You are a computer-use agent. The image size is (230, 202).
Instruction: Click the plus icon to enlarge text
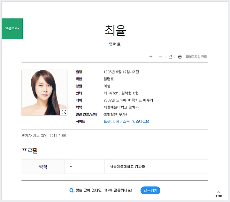click(x=151, y=57)
